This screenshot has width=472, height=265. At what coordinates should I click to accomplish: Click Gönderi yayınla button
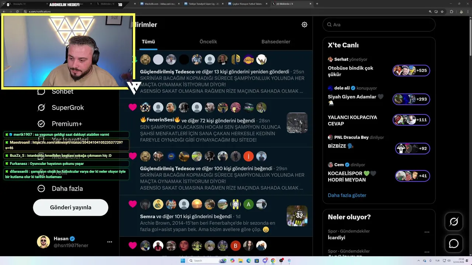point(71,208)
